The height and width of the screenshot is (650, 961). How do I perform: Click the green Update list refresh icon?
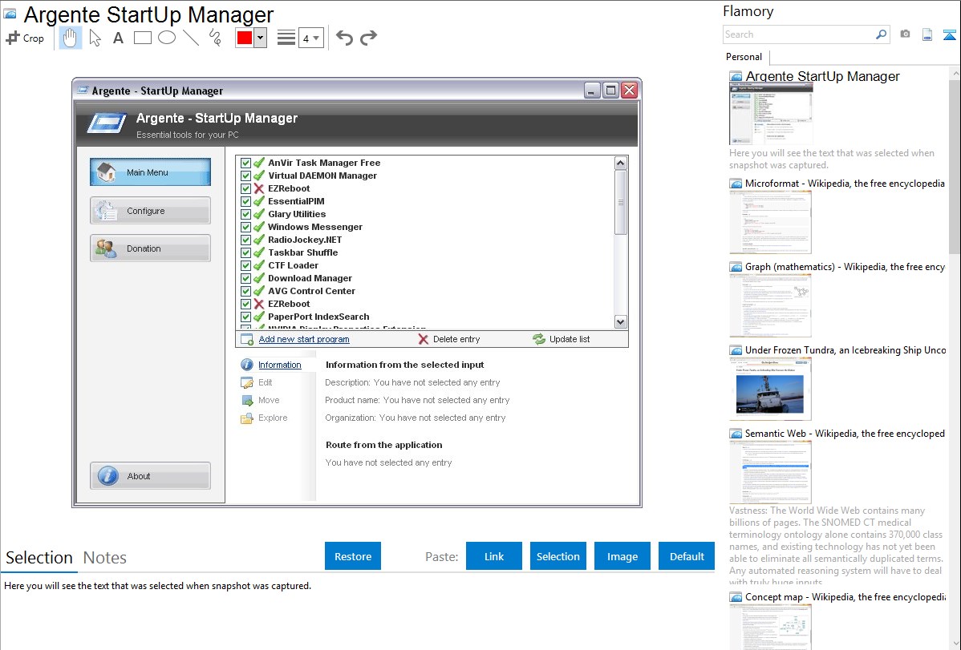click(x=539, y=339)
